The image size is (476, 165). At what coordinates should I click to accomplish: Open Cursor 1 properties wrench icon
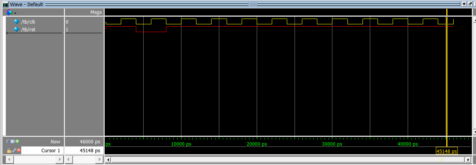point(14,150)
